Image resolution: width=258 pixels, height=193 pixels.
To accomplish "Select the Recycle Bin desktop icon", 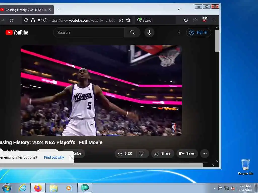I will coord(245,167).
